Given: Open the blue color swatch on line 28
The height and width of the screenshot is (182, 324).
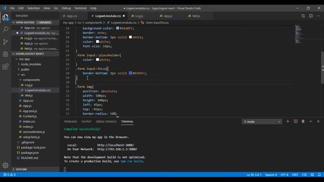Looking at the screenshot, I should [131, 73].
